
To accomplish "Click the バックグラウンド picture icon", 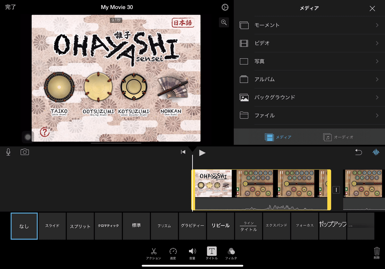I will (244, 97).
